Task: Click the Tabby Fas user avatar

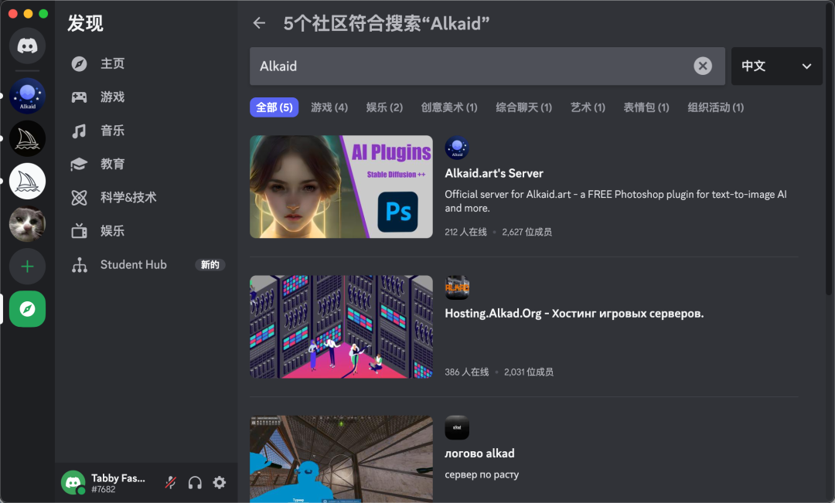Action: coord(73,483)
